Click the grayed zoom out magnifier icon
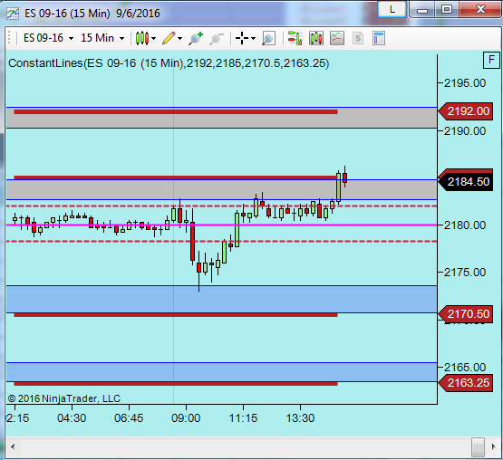This screenshot has width=503, height=460. click(217, 38)
